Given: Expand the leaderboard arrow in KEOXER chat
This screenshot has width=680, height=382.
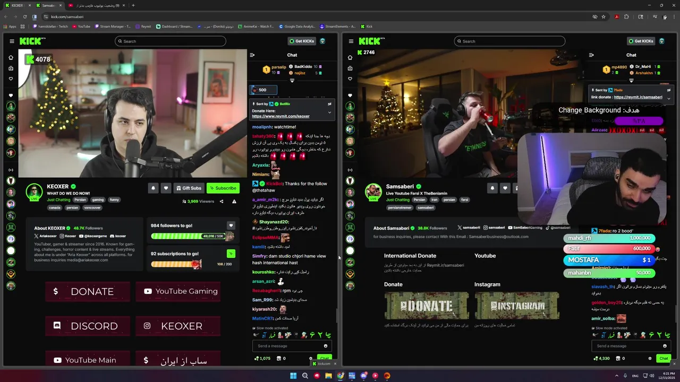Looking at the screenshot, I should pos(292,80).
